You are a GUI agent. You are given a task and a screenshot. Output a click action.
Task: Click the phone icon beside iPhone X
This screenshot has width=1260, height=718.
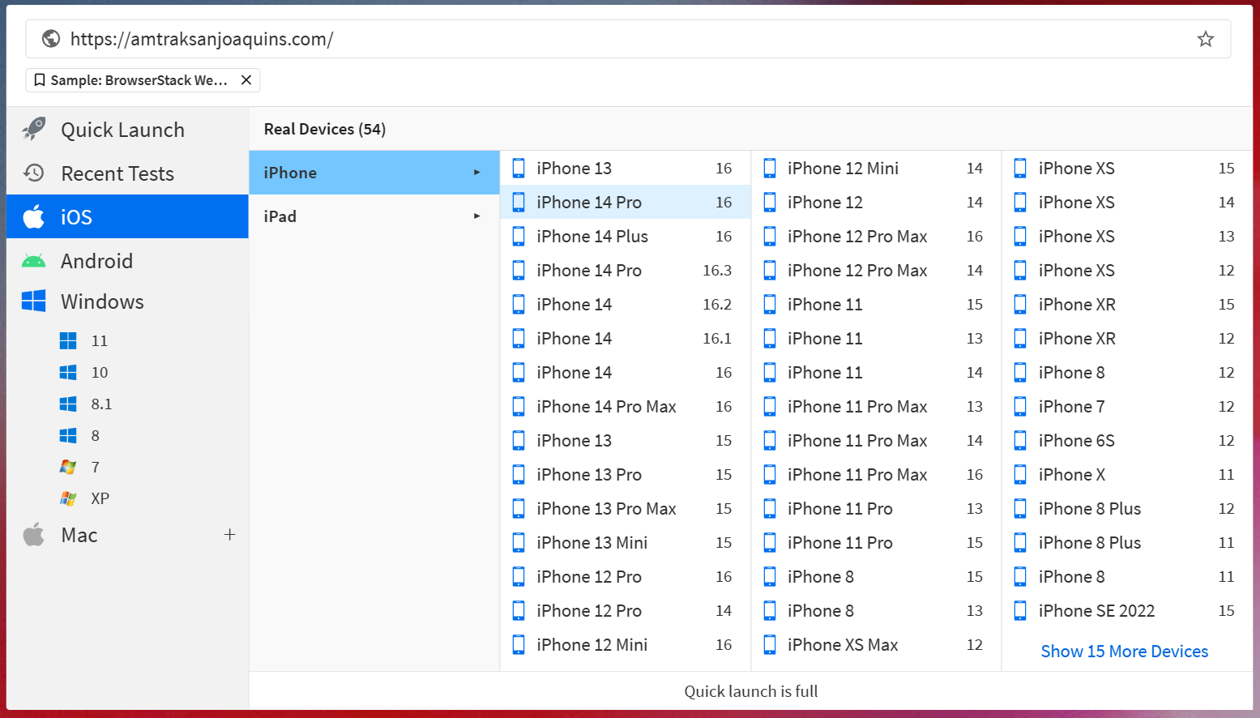click(1021, 475)
